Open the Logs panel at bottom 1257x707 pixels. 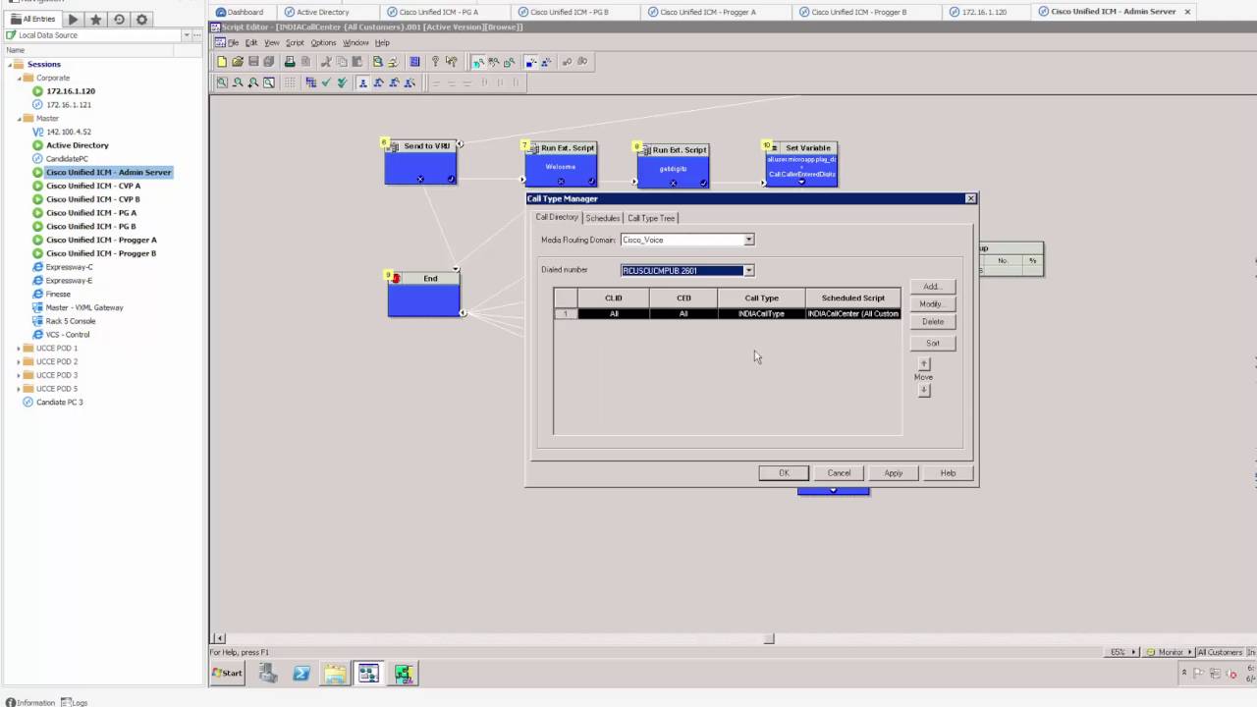(x=75, y=702)
